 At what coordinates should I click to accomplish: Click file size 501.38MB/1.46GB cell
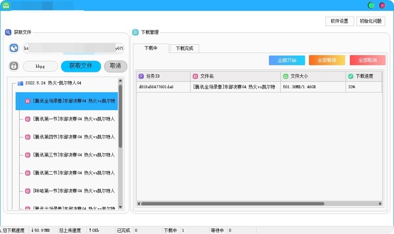[313, 87]
